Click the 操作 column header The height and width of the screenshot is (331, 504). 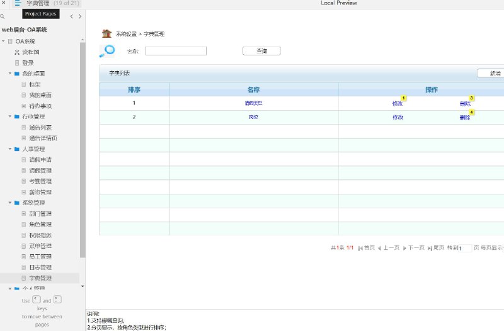click(432, 89)
